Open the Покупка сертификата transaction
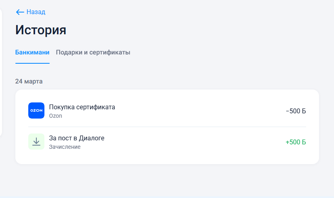334x198 pixels. [x=167, y=111]
